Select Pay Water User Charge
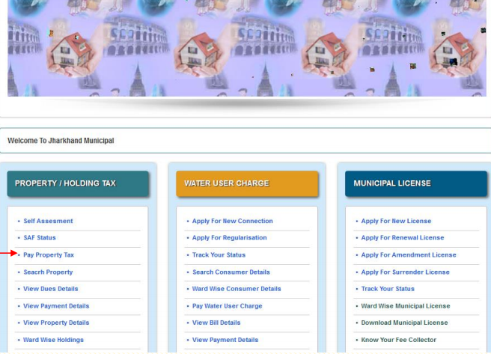Viewport: 491px width, 354px height. pyautogui.click(x=227, y=306)
